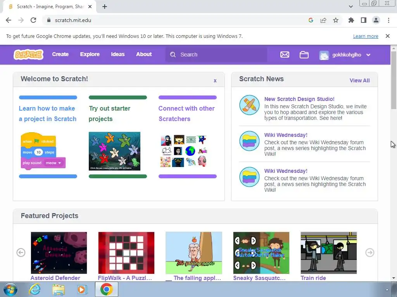This screenshot has height=297, width=397.
Task: Reload the Scratch page
Action: click(x=33, y=20)
